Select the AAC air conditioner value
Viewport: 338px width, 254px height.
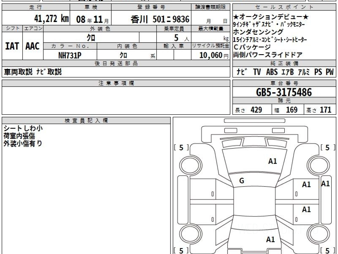pyautogui.click(x=33, y=46)
